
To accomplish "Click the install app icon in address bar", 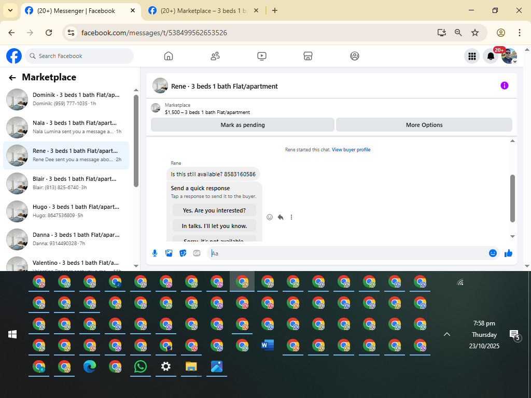I will 441,33.
